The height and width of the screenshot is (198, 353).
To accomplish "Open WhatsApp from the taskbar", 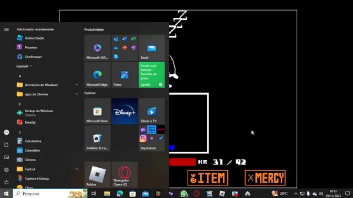I will [184, 194].
